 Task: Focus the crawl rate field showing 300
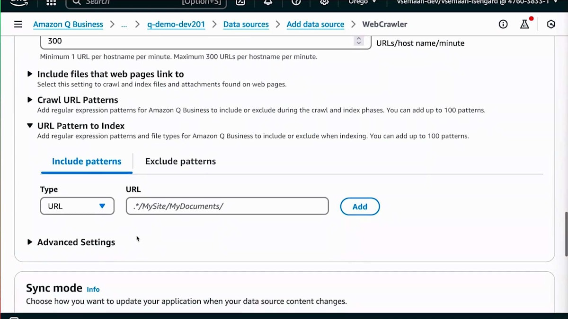(205, 42)
